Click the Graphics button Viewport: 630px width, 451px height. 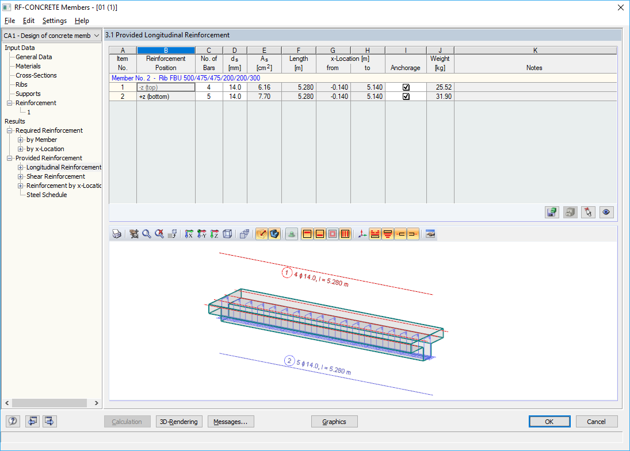click(334, 422)
